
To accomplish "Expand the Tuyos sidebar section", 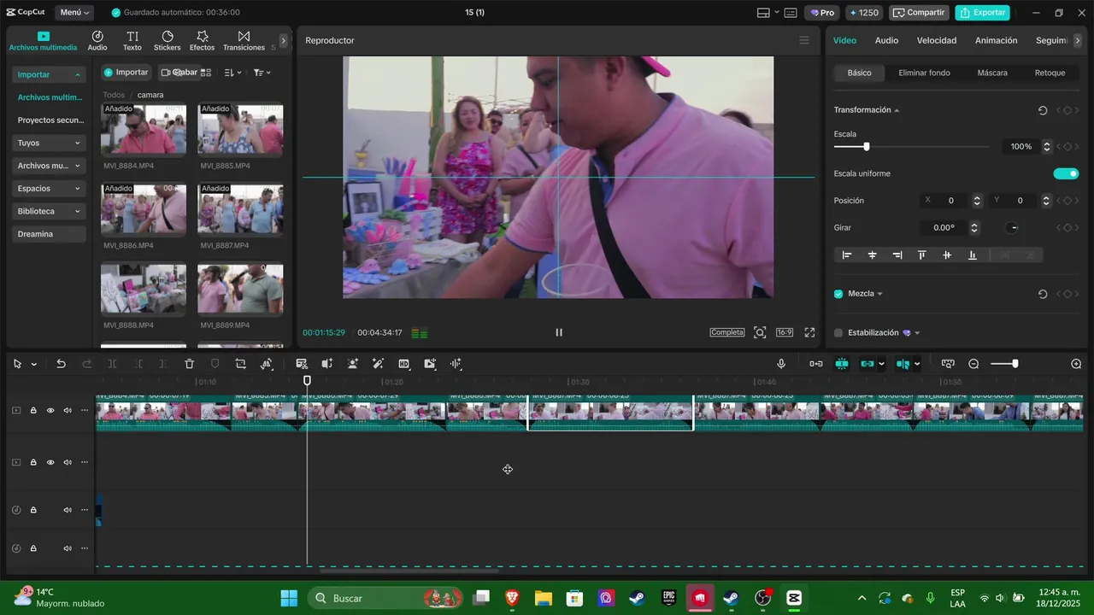I will 49,143.
